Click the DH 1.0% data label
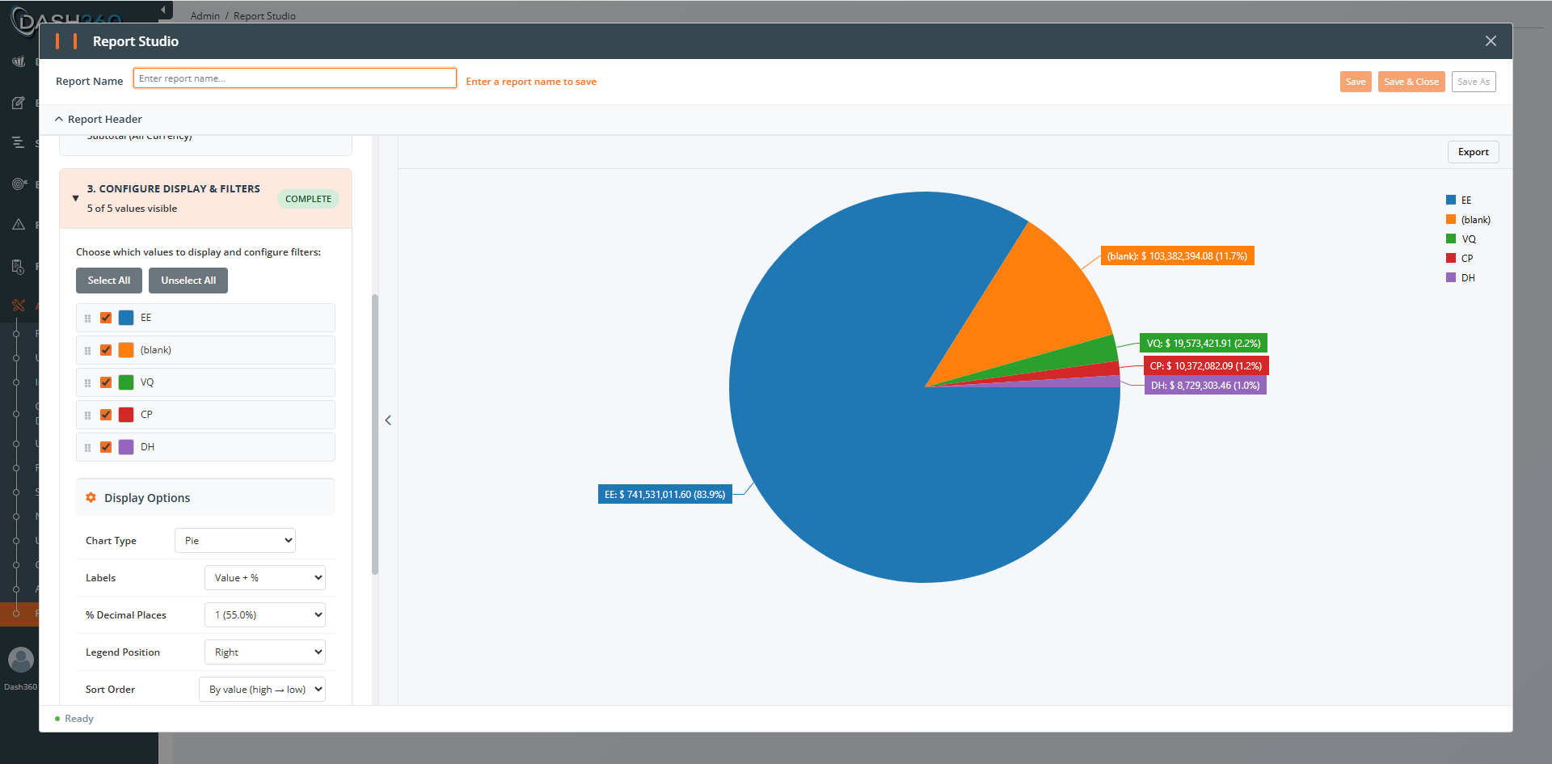Screen dimensions: 1552x764 point(1205,386)
